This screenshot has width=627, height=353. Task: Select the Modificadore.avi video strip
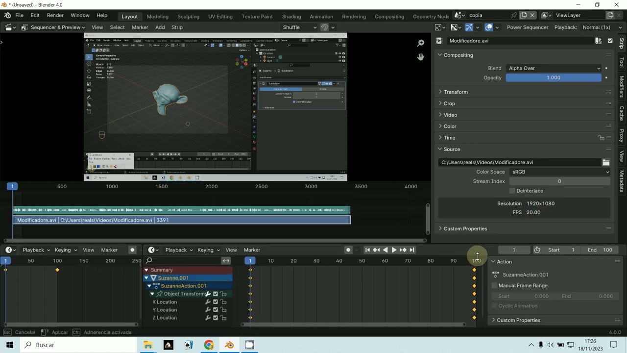pyautogui.click(x=182, y=220)
